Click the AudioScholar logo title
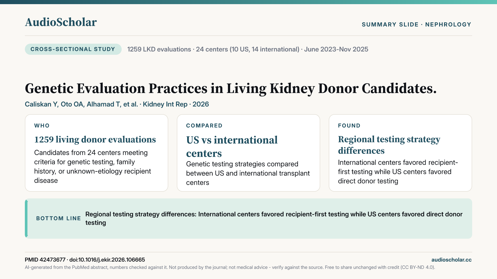Viewport: 497px width, 279px height. pyautogui.click(x=61, y=22)
